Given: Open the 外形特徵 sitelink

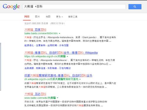Looking at the screenshot, I should [52, 68].
